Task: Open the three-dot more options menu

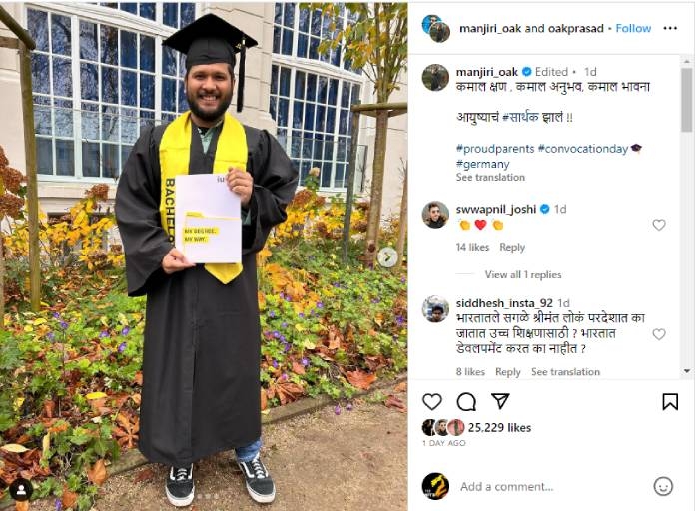Action: click(x=670, y=28)
